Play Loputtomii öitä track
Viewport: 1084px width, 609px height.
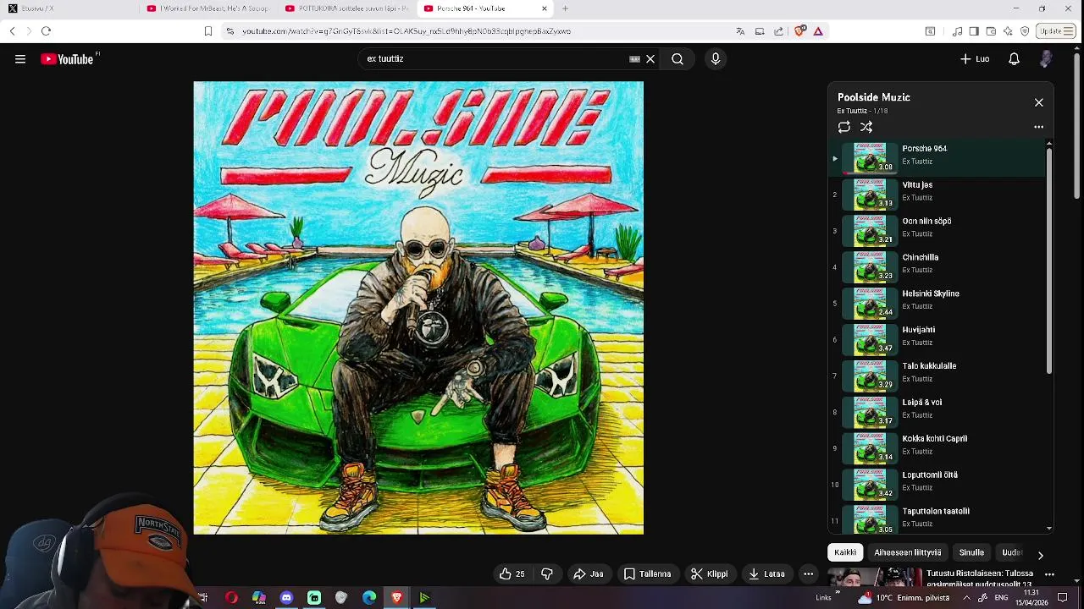pos(937,486)
